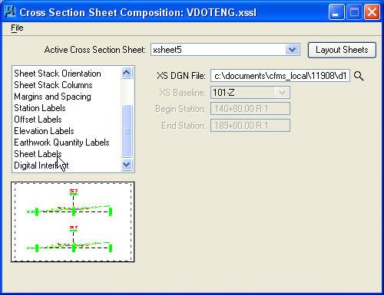Select Earthwork Quantity Labels

(x=61, y=143)
